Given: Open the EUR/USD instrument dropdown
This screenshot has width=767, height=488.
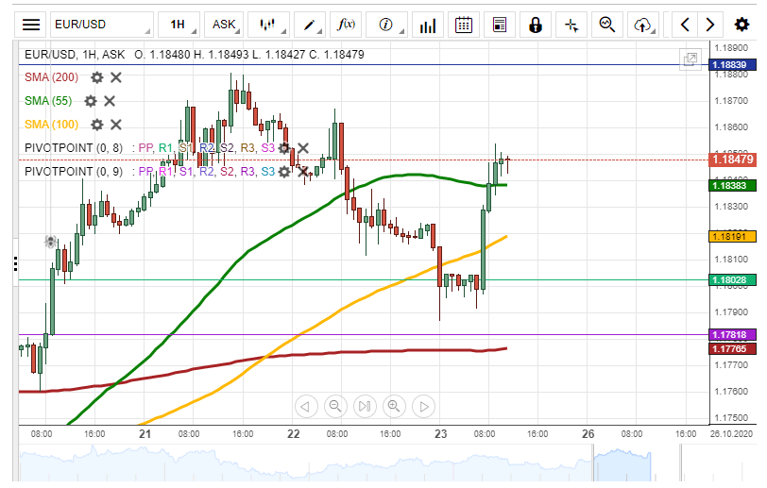Looking at the screenshot, I should point(101,25).
